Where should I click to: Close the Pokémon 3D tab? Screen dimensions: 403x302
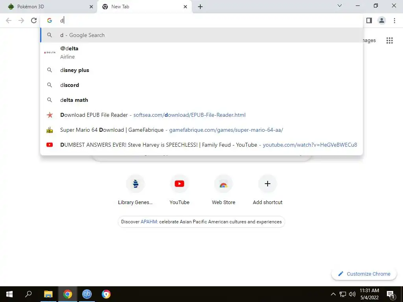tap(91, 7)
